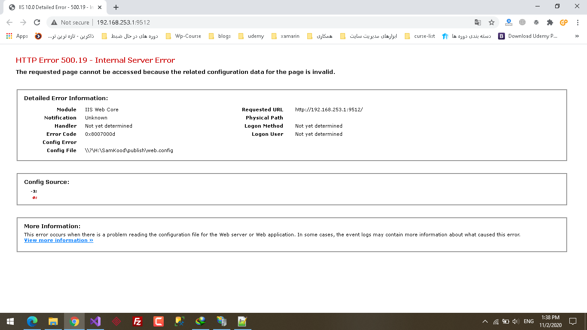Open Chrome's three-dot menu
The image size is (587, 330).
(x=578, y=22)
